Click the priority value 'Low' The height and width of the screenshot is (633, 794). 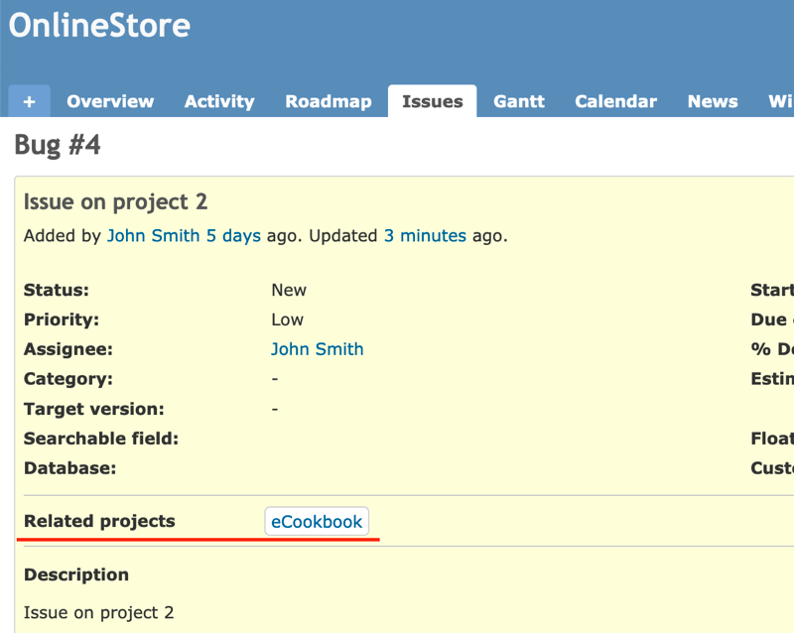(287, 320)
